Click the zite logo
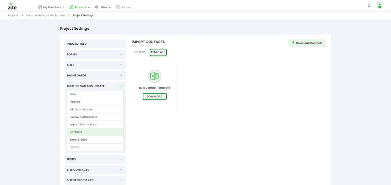This screenshot has height=185, width=391. [12, 6]
